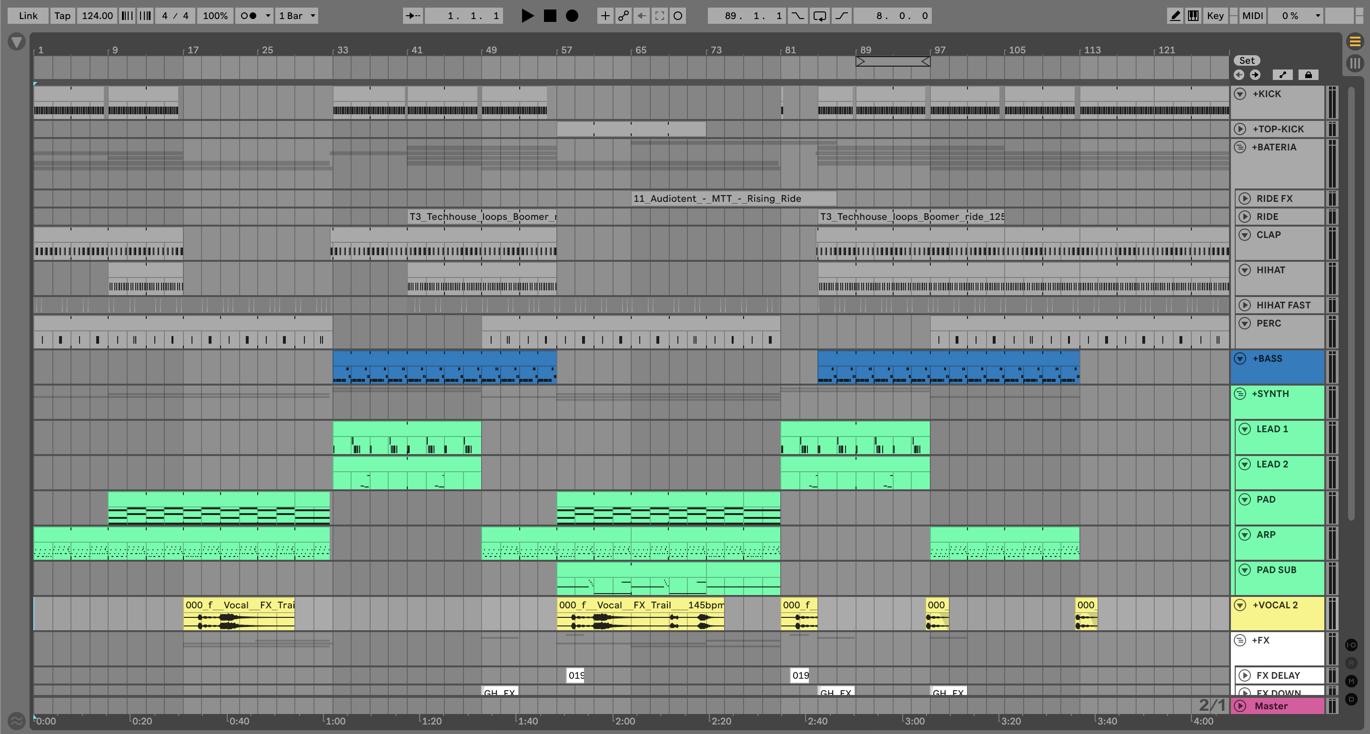Open the metronome settings dropdown arrow
Screen dimensions: 1370x734
[x=268, y=16]
